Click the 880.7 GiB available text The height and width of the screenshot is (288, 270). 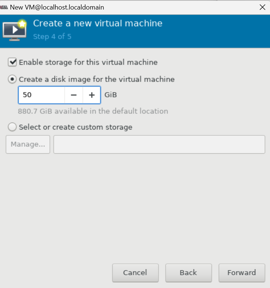coord(93,111)
